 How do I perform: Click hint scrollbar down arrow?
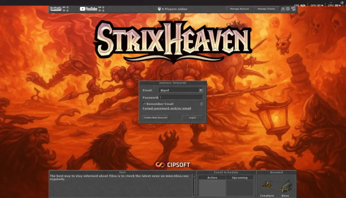[194, 196]
